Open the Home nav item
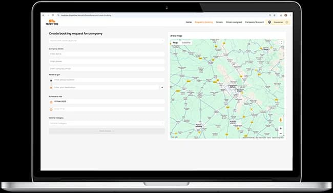 click(189, 22)
